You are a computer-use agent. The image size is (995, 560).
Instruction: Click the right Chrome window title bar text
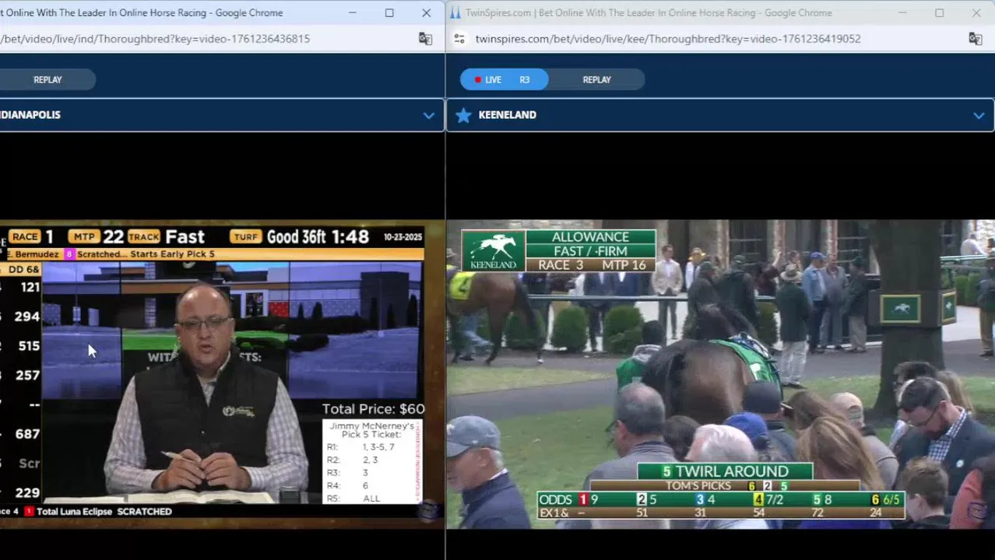click(x=649, y=12)
